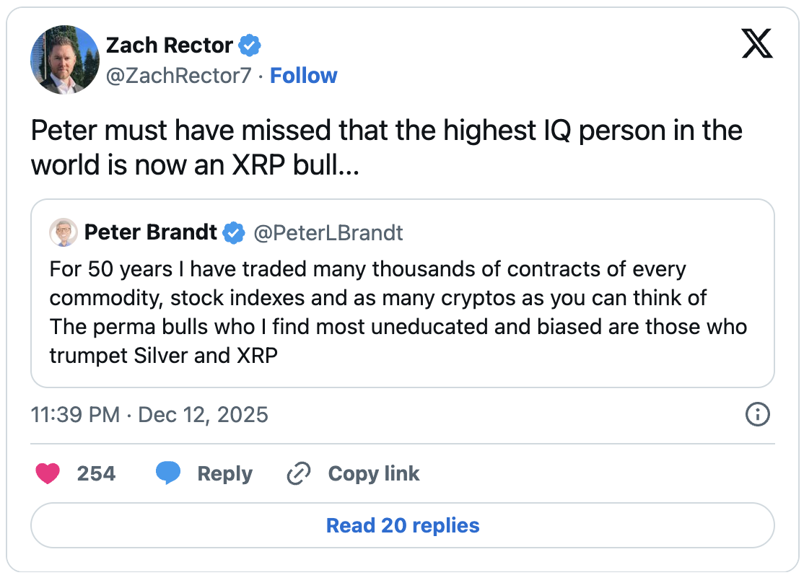Click the copy link chain icon

[298, 473]
